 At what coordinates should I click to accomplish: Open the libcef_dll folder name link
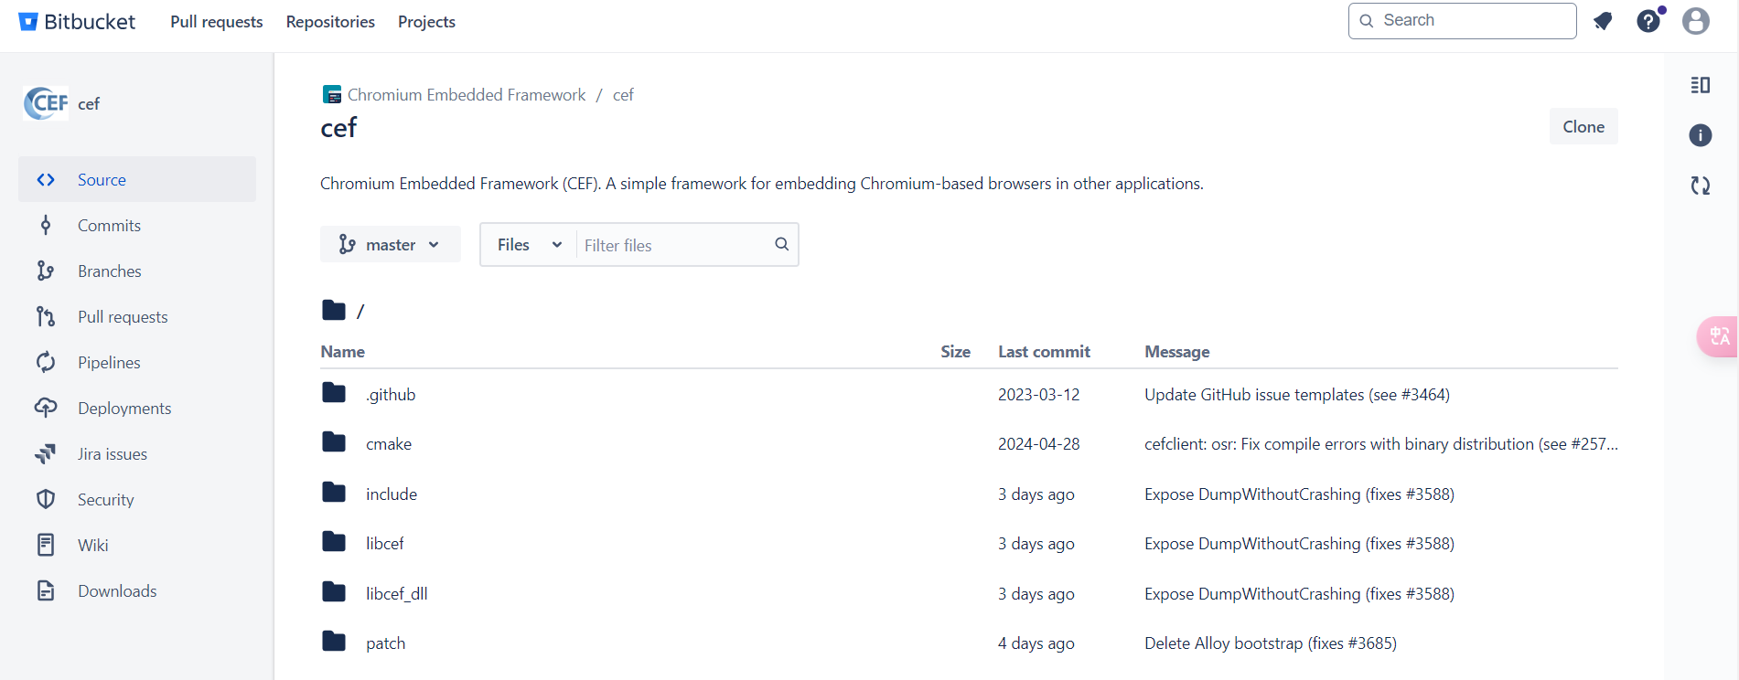pos(397,594)
